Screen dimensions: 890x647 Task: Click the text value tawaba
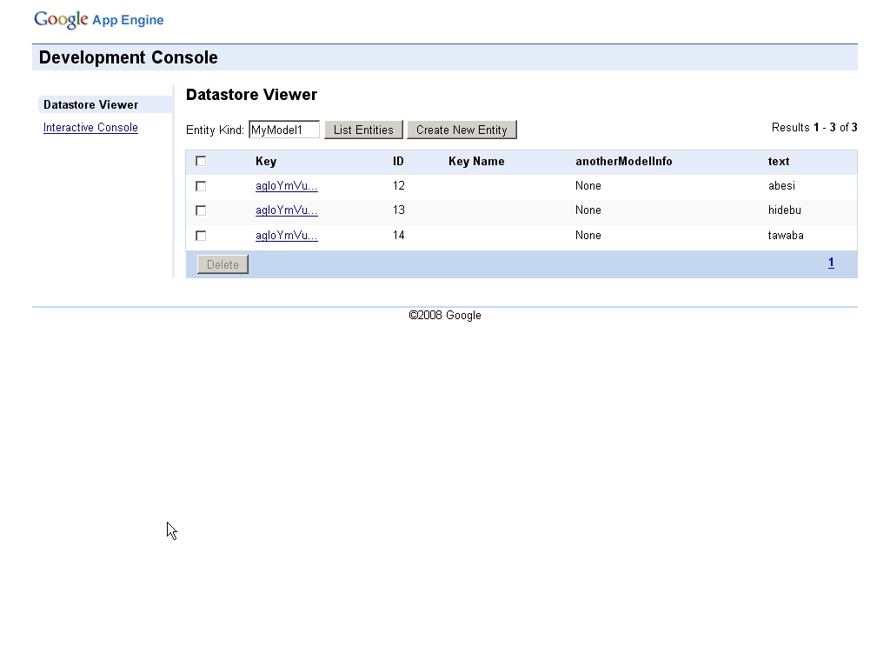pos(786,235)
